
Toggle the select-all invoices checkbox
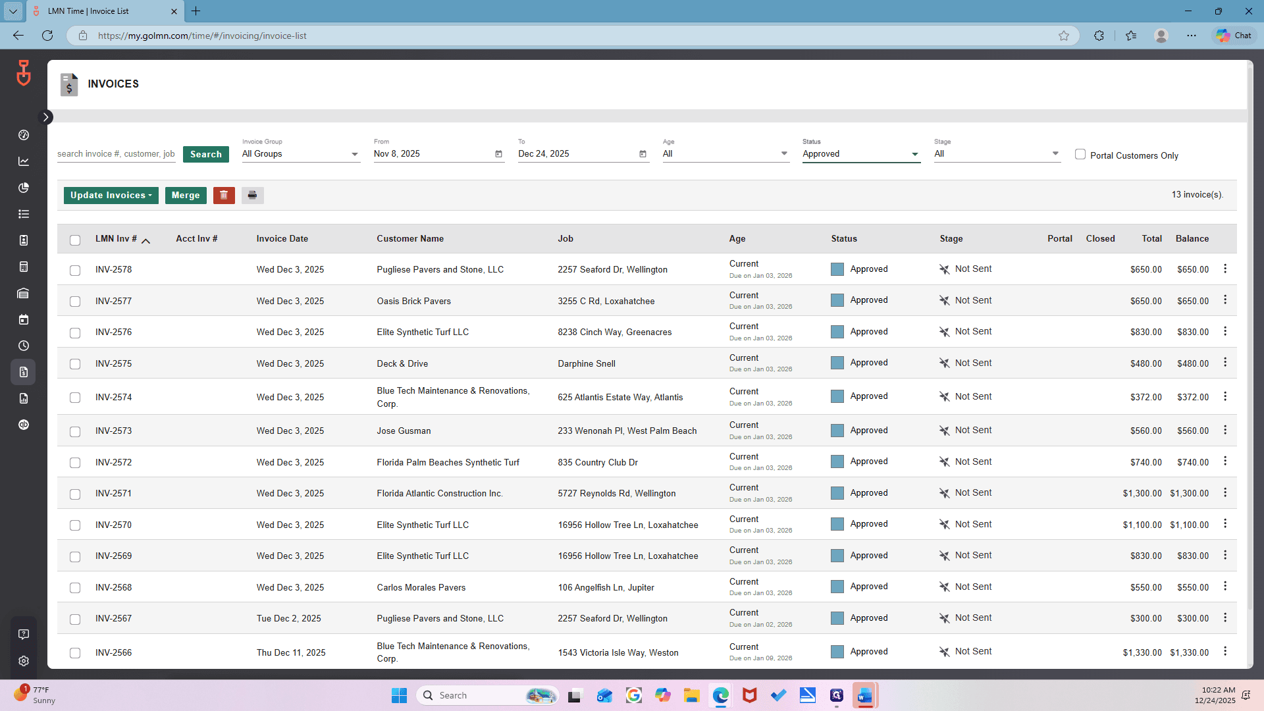coord(75,240)
